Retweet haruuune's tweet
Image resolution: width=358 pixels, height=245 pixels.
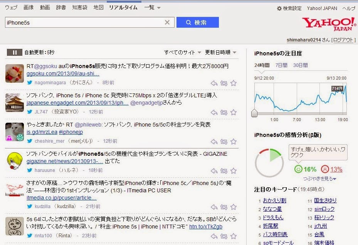[224, 171]
